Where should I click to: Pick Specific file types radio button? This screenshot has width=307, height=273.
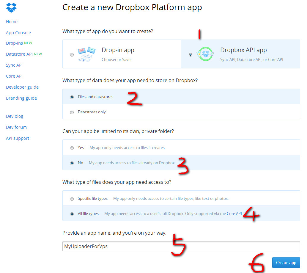[72, 199]
